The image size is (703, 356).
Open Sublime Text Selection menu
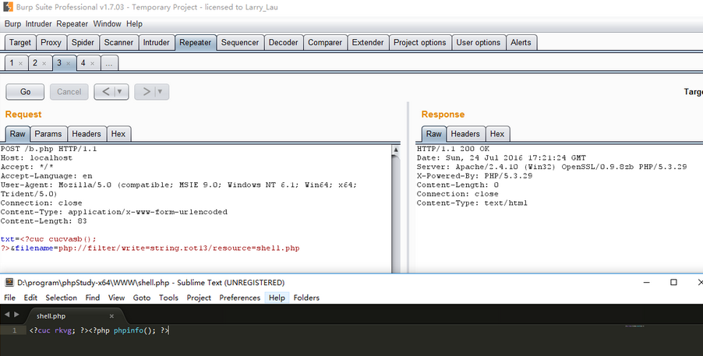tap(62, 298)
